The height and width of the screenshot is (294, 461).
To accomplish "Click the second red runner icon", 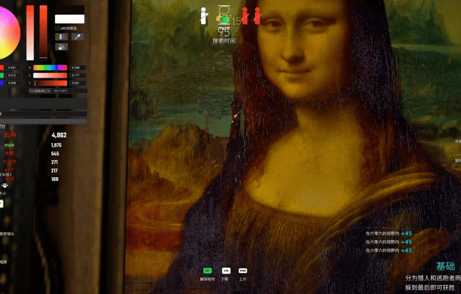I will [x=257, y=16].
